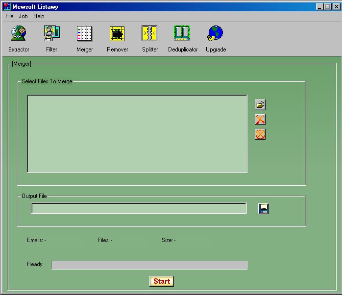342x295 pixels.
Task: Click the orange circled X clear list icon
Action: 260,134
